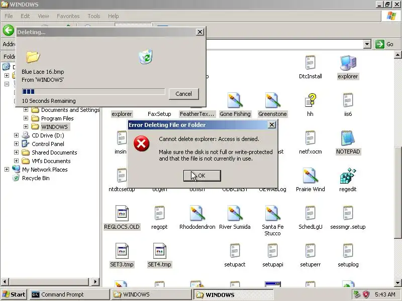Close the Error Deleting File dialog
Screen dimensions: 402x301
[271, 124]
